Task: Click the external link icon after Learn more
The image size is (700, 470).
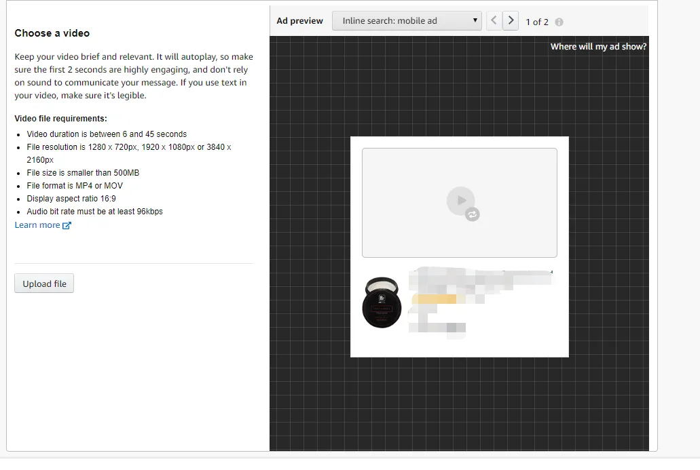Action: click(x=67, y=225)
